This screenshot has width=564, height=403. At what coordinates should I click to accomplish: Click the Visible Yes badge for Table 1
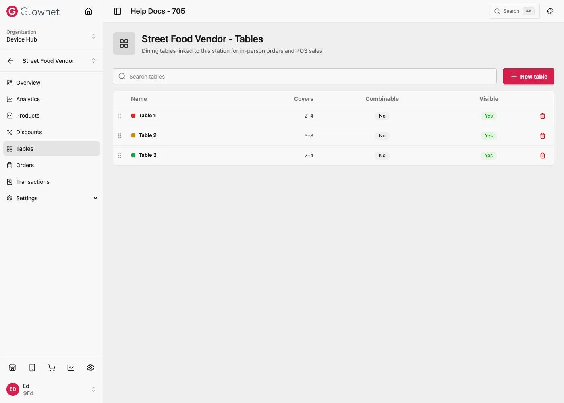tap(489, 116)
